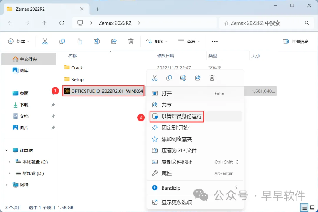Click the Copy icon in the context menu
318x212 pixels.
pos(169,78)
